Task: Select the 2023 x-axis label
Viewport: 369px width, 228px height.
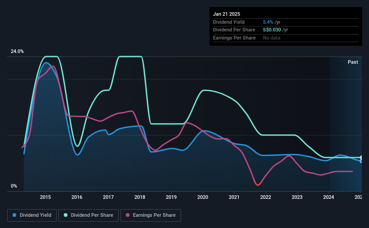Action: coord(297,197)
